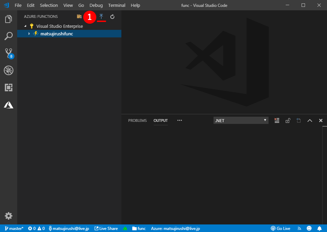This screenshot has width=327, height=232.
Task: Switch to the PROBLEMS tab
Action: (138, 120)
